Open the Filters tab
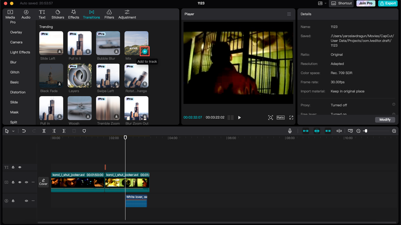This screenshot has width=401, height=225. [x=109, y=14]
